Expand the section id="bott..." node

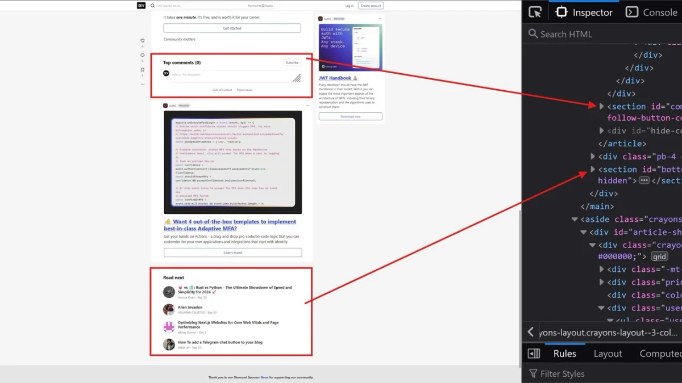[x=593, y=169]
